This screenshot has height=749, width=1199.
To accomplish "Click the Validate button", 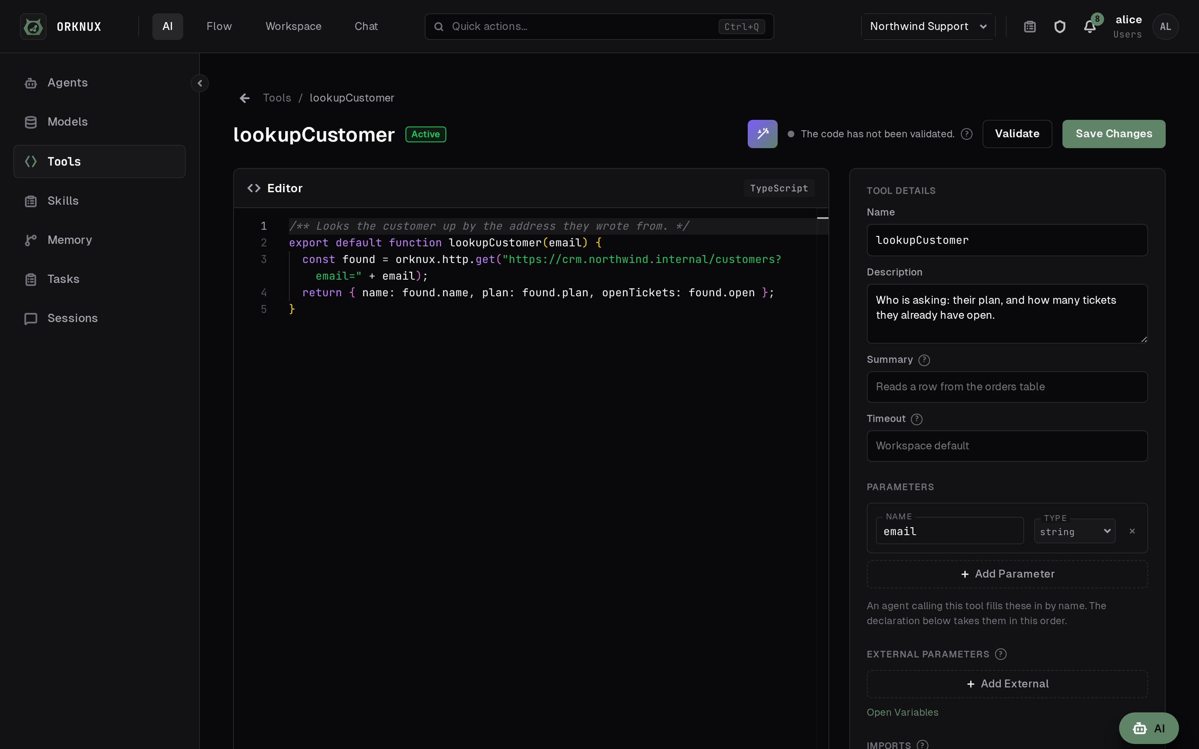I will click(x=1017, y=134).
